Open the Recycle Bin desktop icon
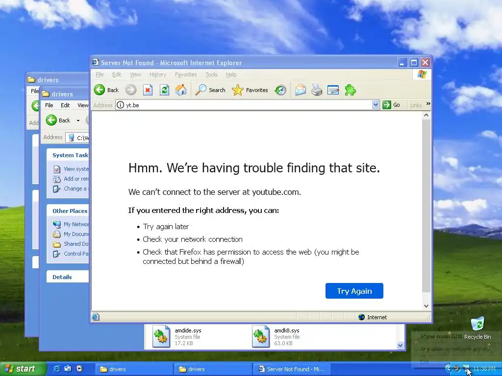 [477, 324]
